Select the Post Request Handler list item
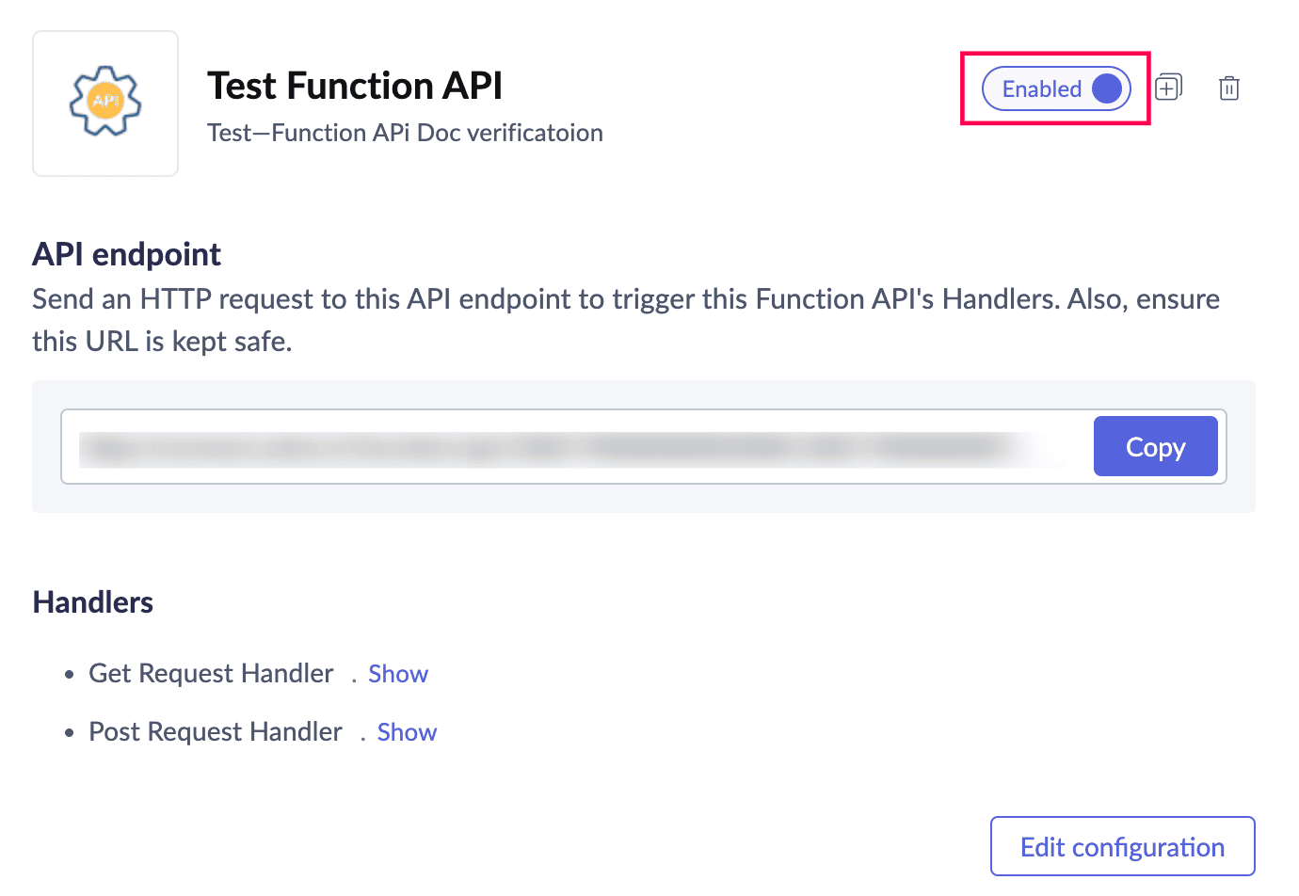Screen dimensions: 1299x896 216,732
